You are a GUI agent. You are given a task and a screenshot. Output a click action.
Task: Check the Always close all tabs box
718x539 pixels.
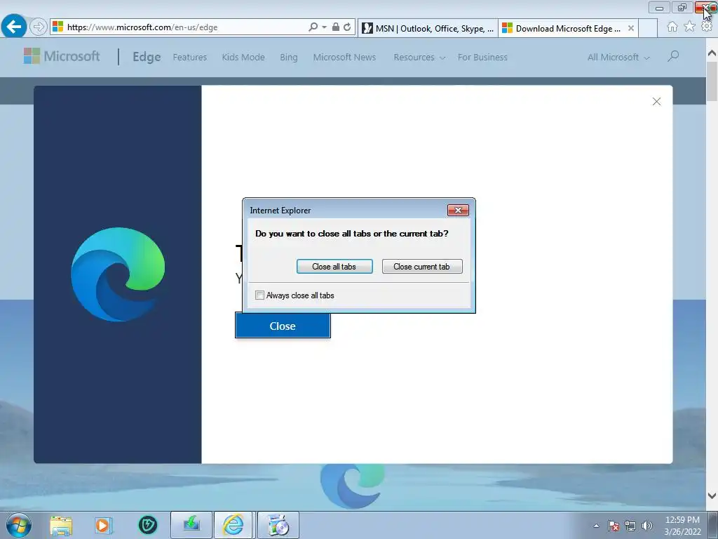pyautogui.click(x=259, y=295)
